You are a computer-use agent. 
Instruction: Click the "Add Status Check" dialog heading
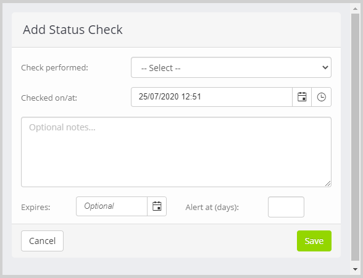(x=73, y=30)
